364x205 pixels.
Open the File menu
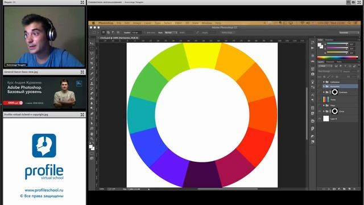coord(119,23)
